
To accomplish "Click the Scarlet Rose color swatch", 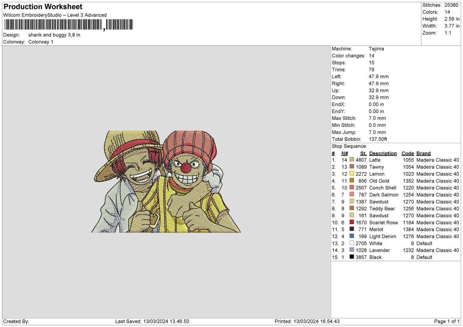I will tap(351, 222).
